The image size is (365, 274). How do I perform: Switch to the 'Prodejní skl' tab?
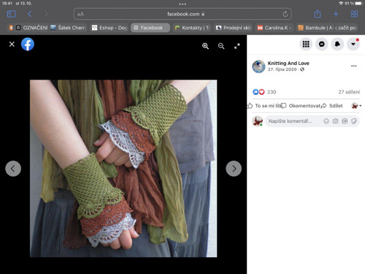pyautogui.click(x=234, y=28)
